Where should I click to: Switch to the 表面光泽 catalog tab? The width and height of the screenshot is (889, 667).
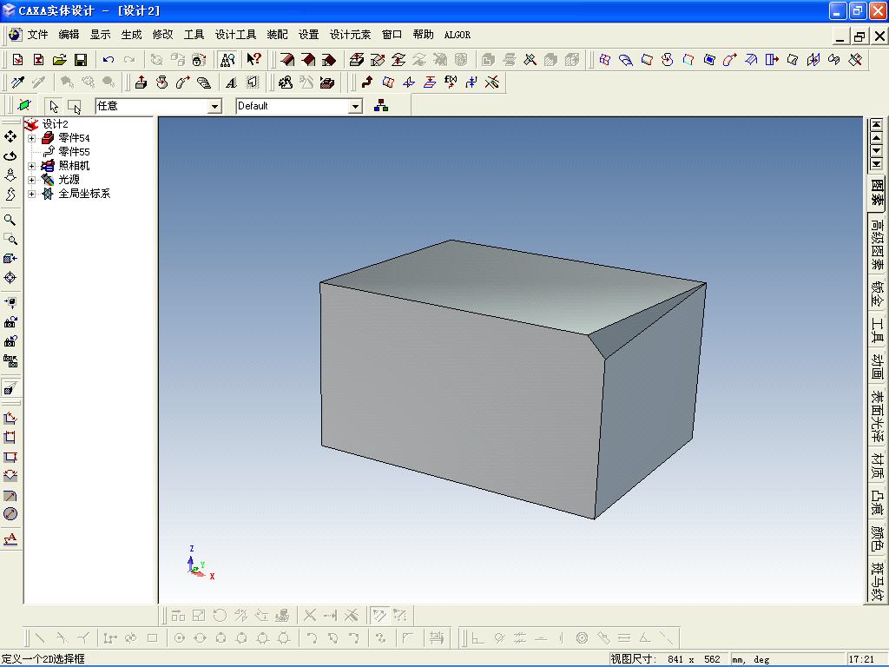(x=877, y=416)
